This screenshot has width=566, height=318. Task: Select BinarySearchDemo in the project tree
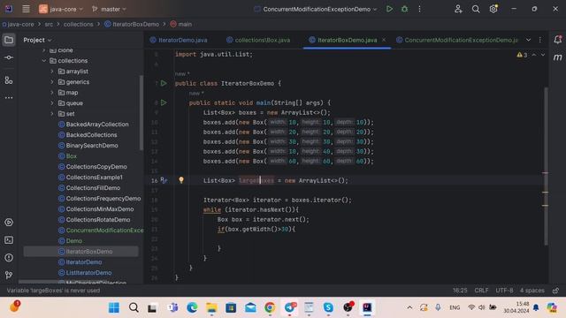(88, 146)
